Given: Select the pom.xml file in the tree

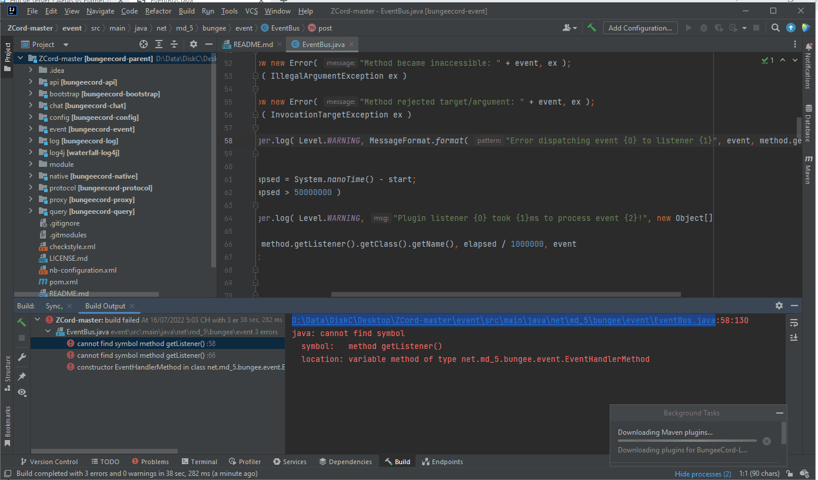Looking at the screenshot, I should click(x=63, y=282).
